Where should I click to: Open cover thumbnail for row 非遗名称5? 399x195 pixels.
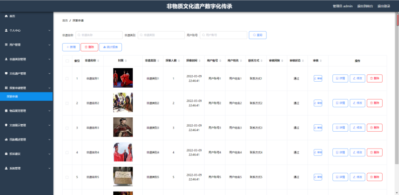[x=123, y=176]
